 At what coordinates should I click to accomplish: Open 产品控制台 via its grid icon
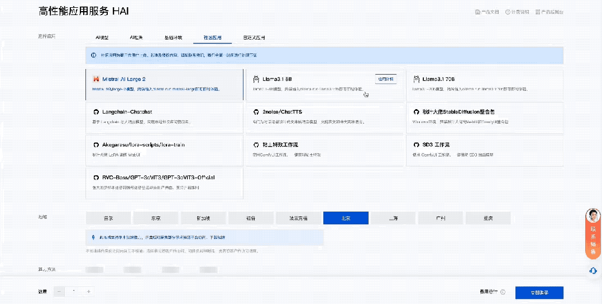(x=537, y=12)
